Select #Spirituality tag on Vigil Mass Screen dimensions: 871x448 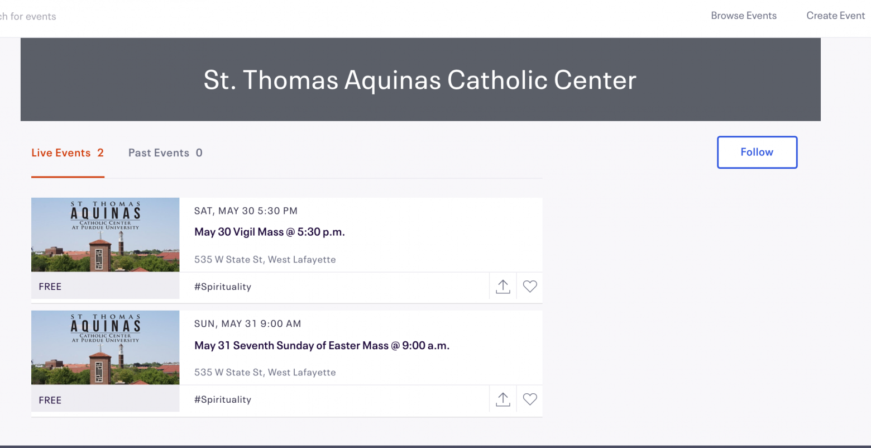tap(223, 287)
